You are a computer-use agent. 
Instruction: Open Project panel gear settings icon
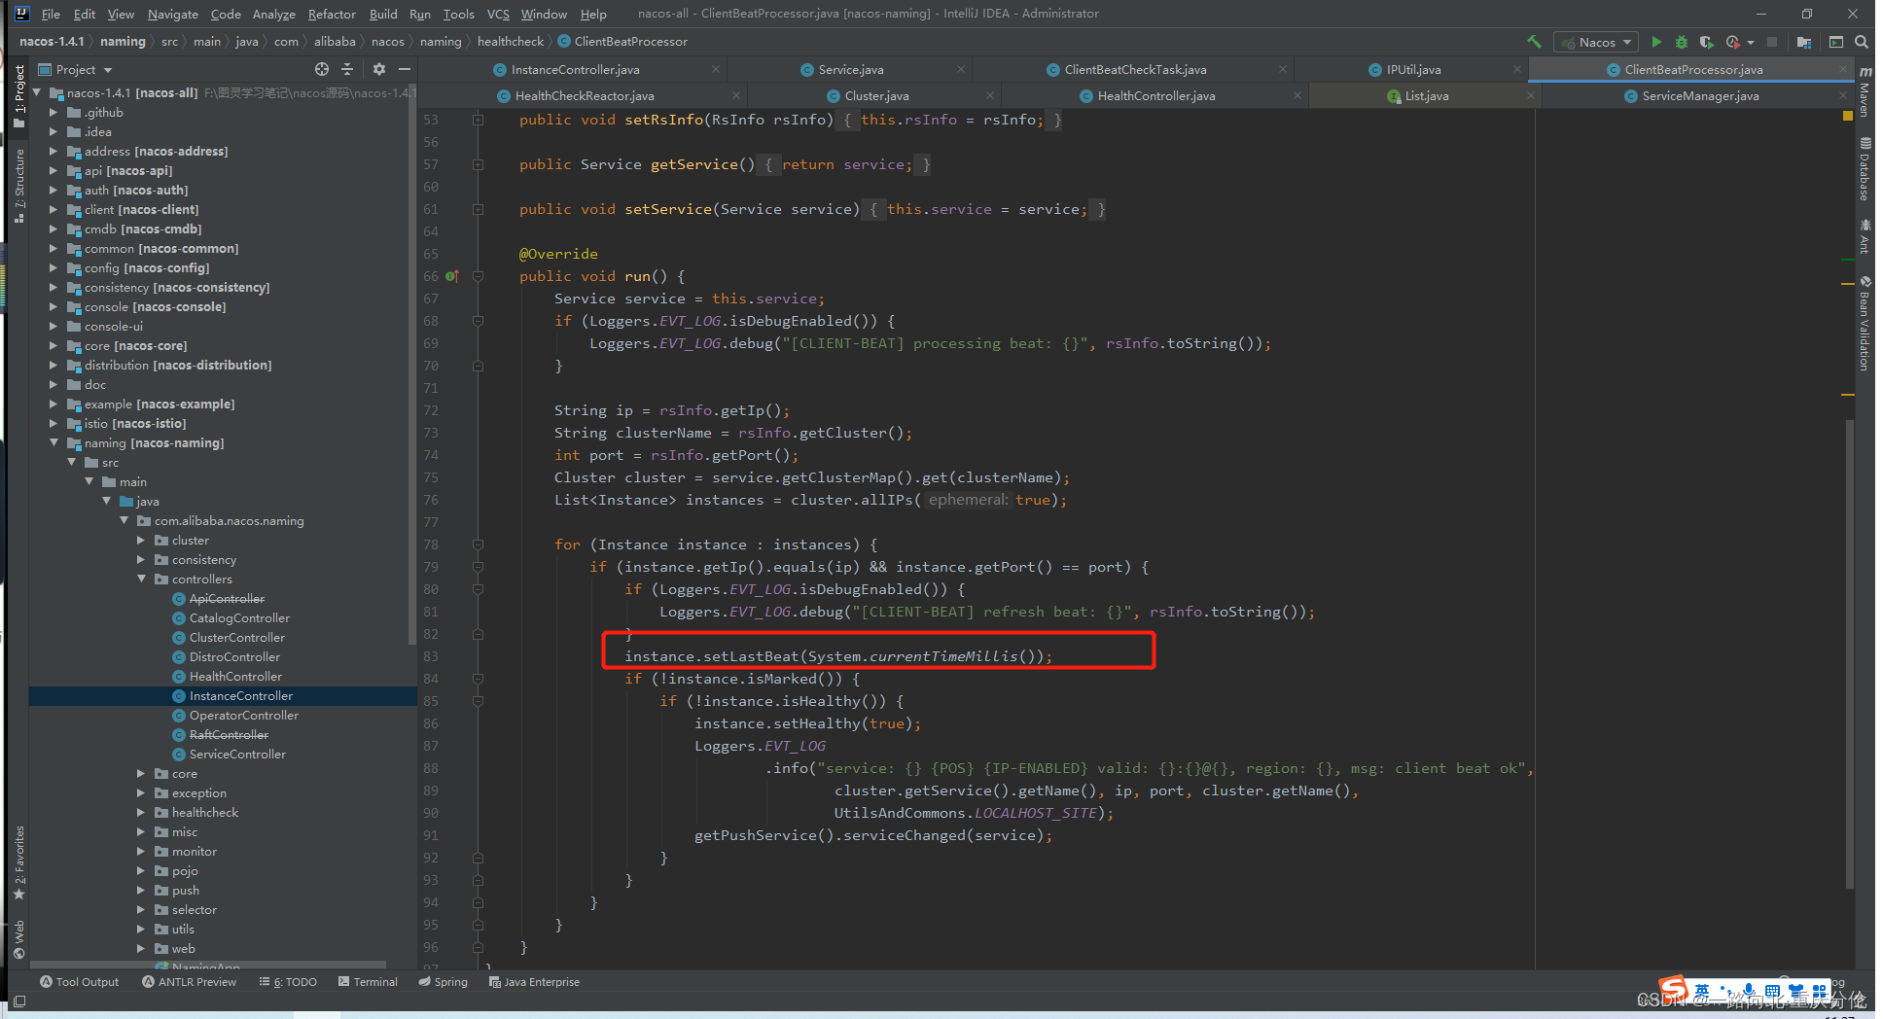(379, 69)
